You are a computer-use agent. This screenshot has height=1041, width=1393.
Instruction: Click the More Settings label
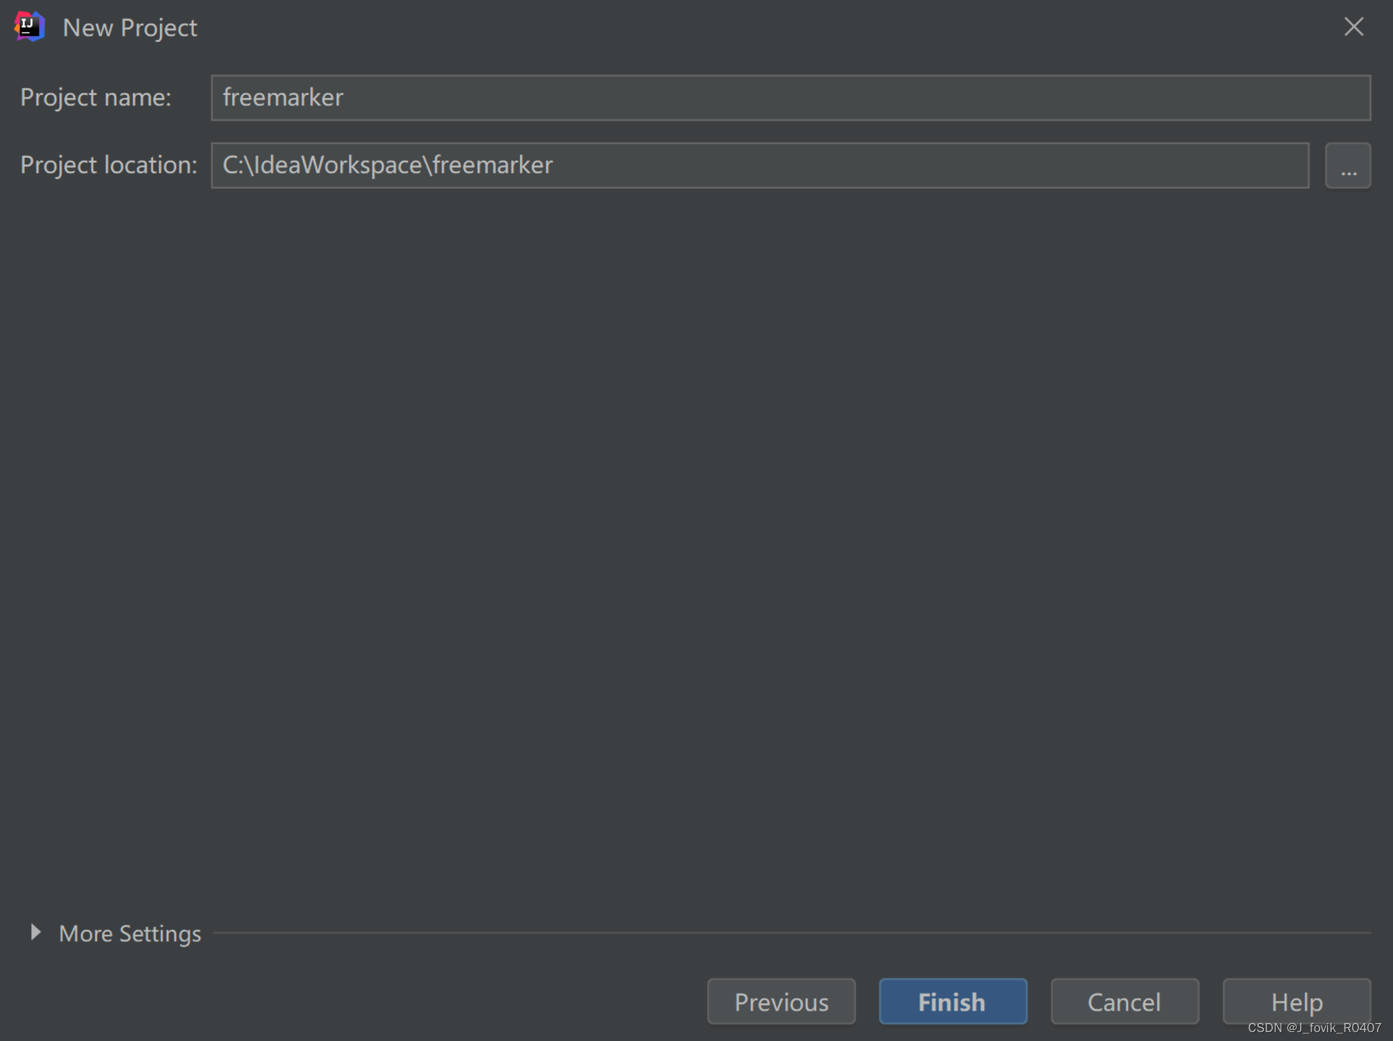130,933
